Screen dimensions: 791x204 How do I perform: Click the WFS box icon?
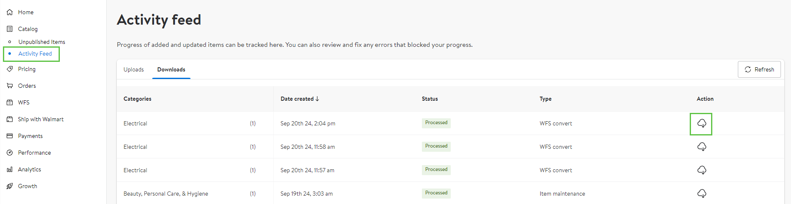[10, 102]
